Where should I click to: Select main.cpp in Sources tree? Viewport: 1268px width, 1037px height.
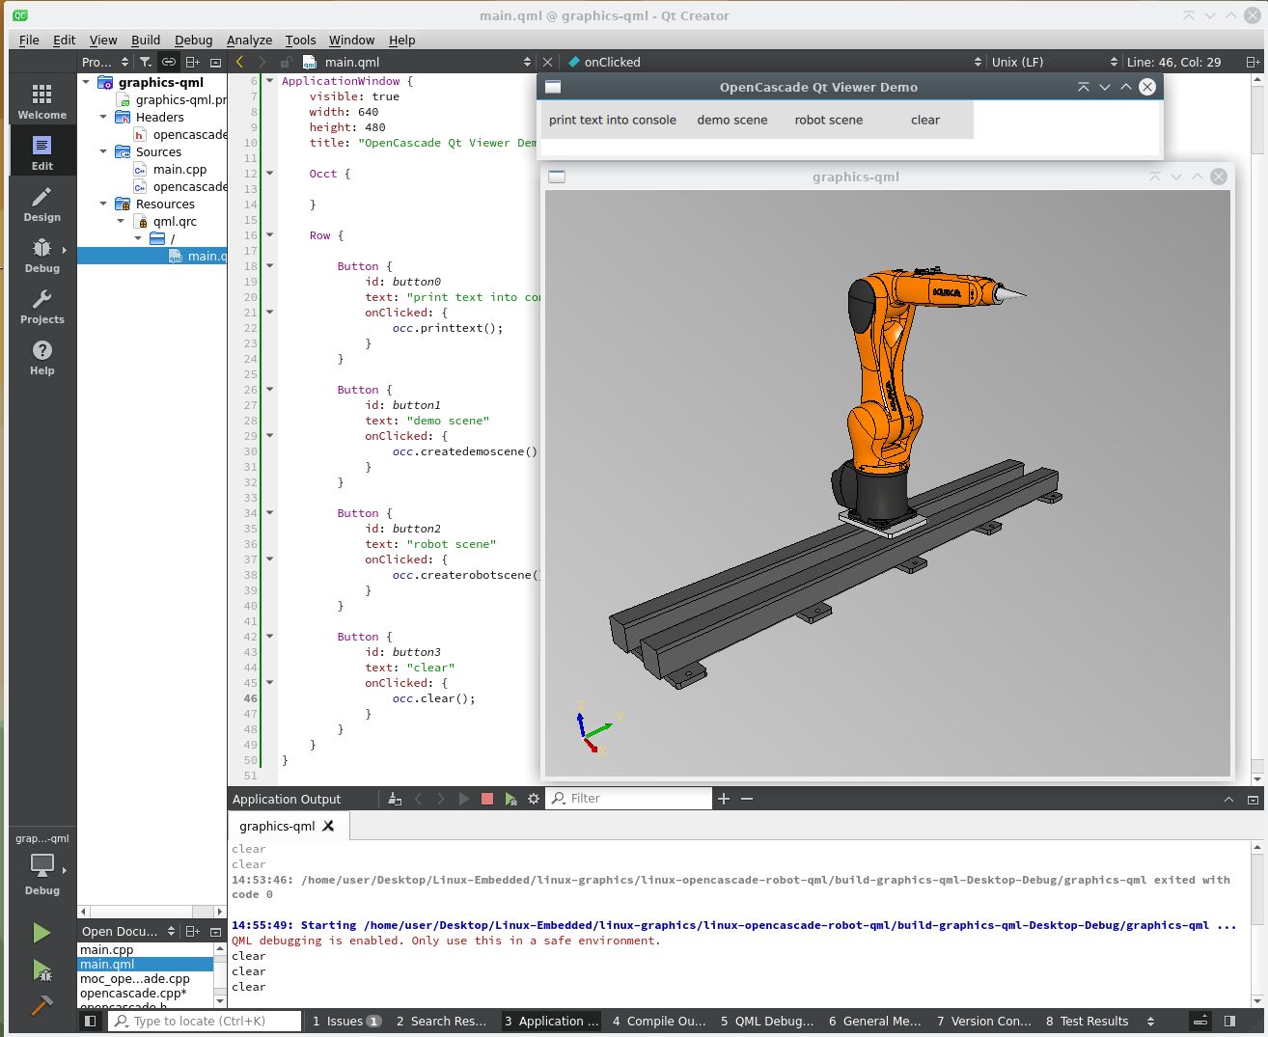pyautogui.click(x=179, y=169)
